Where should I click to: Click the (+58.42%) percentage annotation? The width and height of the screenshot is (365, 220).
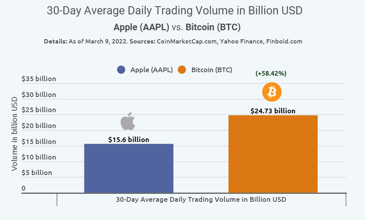click(271, 73)
